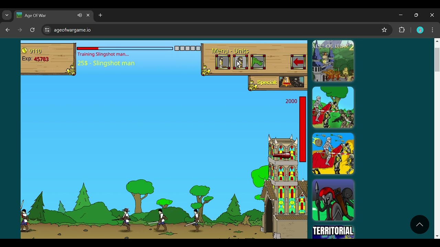Viewport: 440px width, 247px height.
Task: Open the stickman spartan game thumbnail
Action: tap(333, 200)
